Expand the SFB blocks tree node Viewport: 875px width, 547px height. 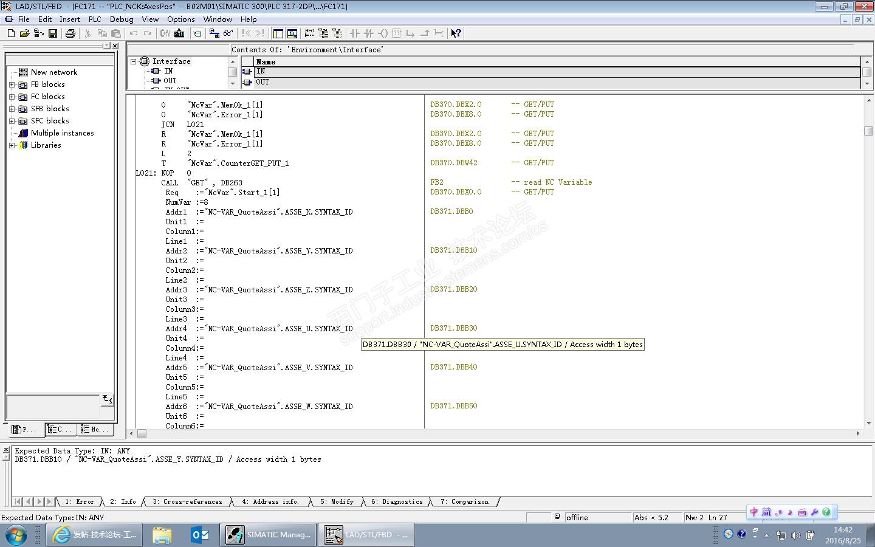[12, 109]
